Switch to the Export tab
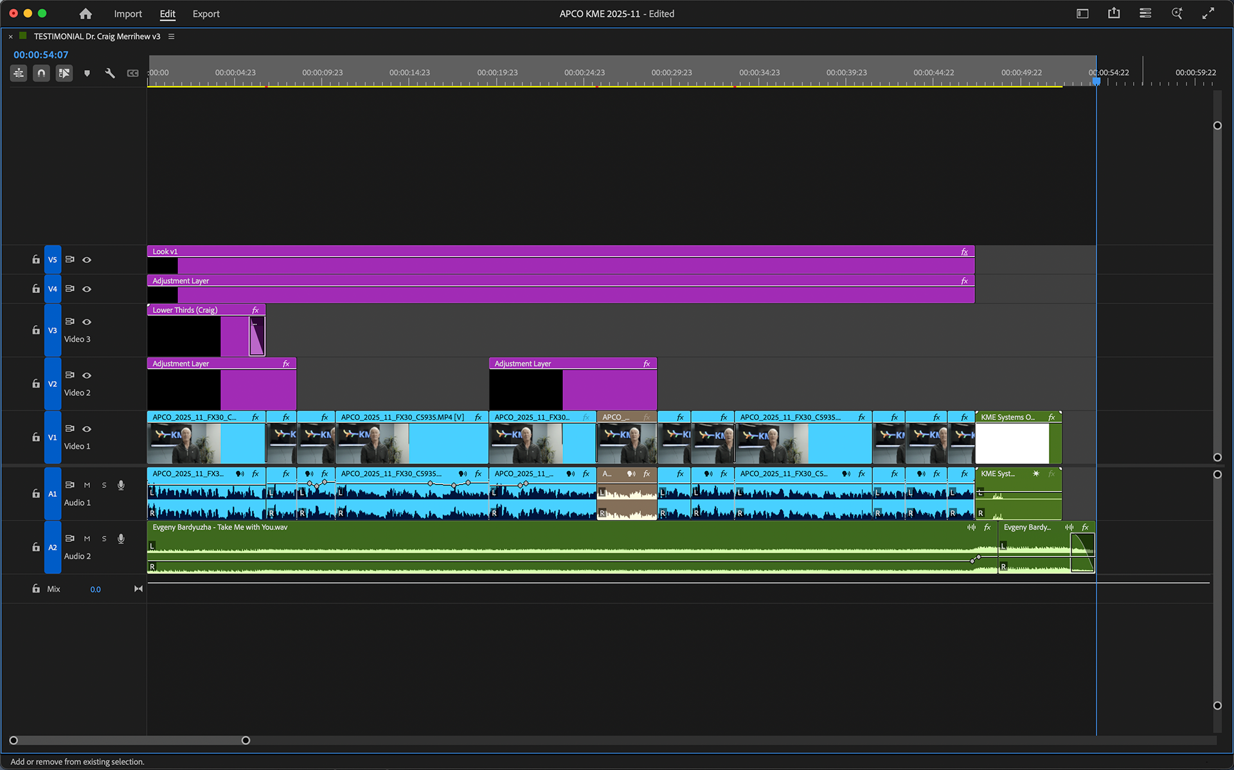 click(x=206, y=13)
